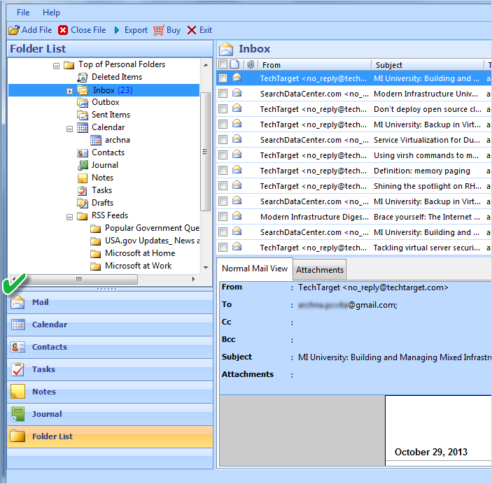Screen dimensions: 492x484
Task: Click the Buy shopping cart icon
Action: (158, 31)
